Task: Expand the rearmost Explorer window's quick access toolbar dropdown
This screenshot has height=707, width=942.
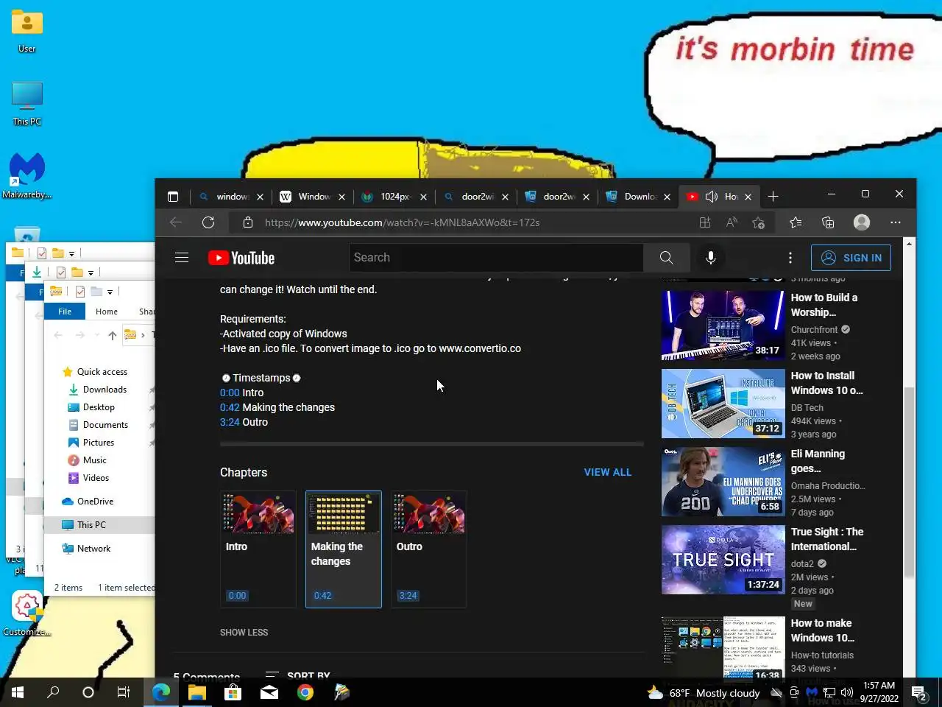Action: 71,253
